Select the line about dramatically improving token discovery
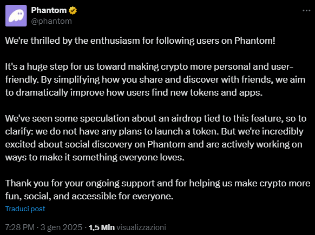The width and height of the screenshot is (315, 235). point(134,92)
